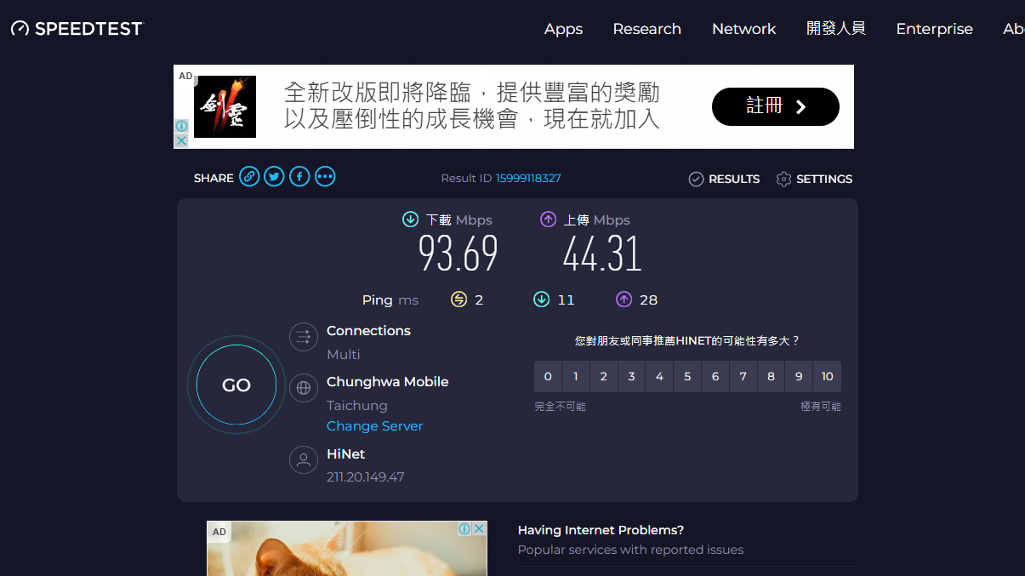Screen dimensions: 1025x576
Task: Rate HINET recommendation as 4
Action: coord(659,376)
